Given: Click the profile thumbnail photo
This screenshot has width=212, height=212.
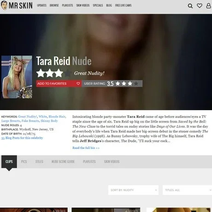Looking at the screenshot, I should 17,77.
